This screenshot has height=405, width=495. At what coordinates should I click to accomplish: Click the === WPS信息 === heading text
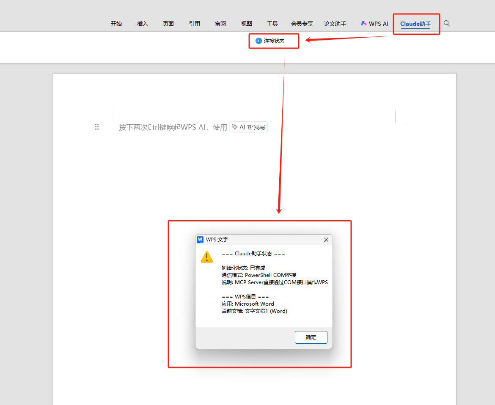(245, 296)
